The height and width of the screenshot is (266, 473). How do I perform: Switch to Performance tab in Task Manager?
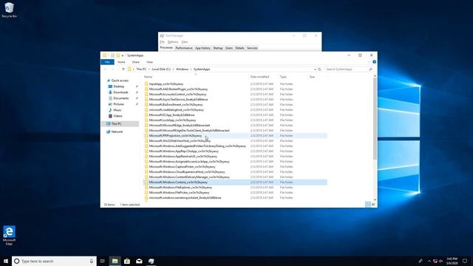coord(184,48)
